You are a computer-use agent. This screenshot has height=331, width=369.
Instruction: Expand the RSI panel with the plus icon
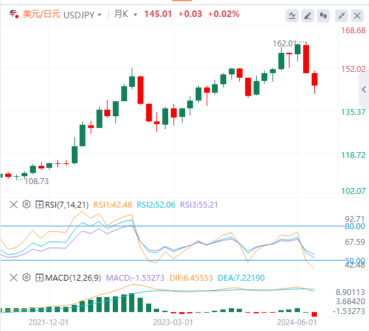[39, 204]
